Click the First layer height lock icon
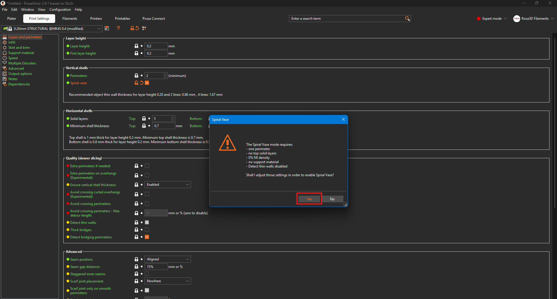This screenshot has width=557, height=299. click(136, 53)
